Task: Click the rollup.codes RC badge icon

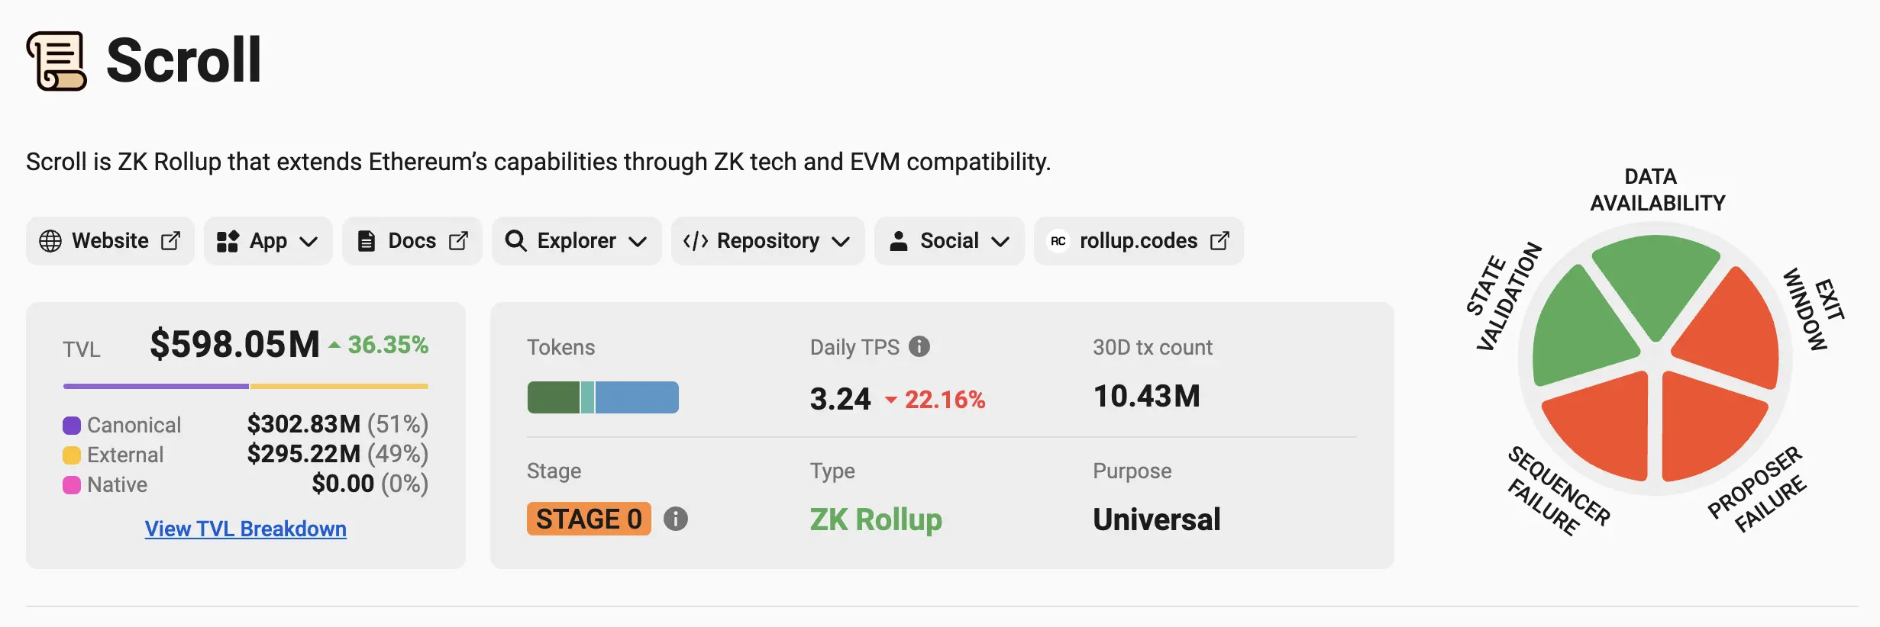Action: click(1058, 241)
